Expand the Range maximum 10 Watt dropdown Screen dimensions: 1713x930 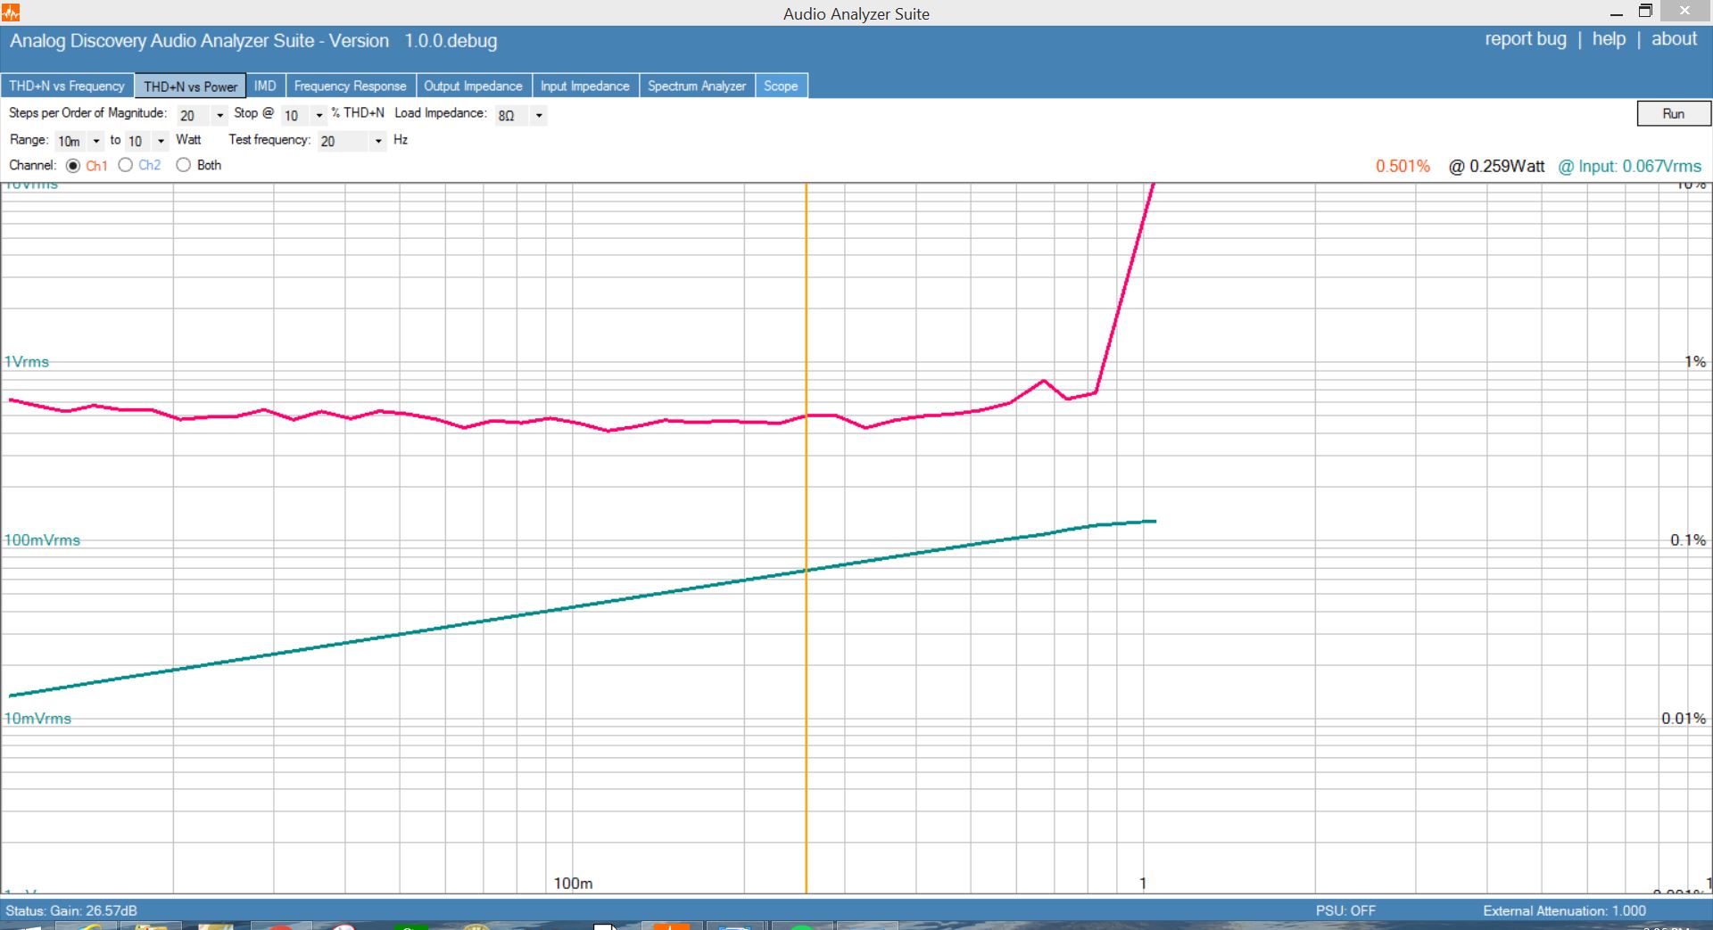(x=161, y=141)
